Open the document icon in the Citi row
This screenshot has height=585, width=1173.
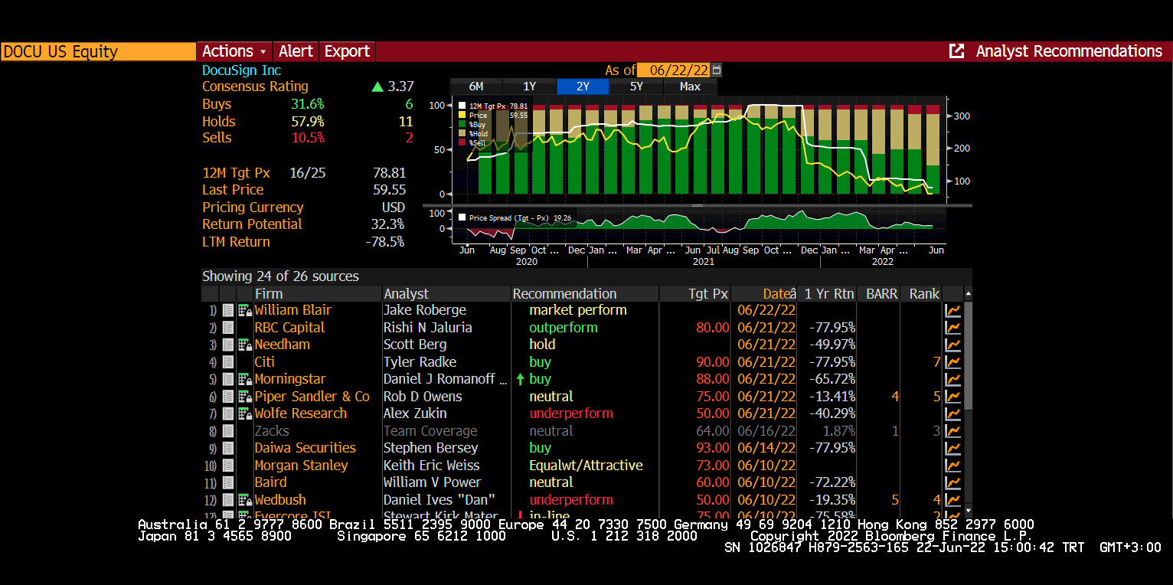coord(228,362)
